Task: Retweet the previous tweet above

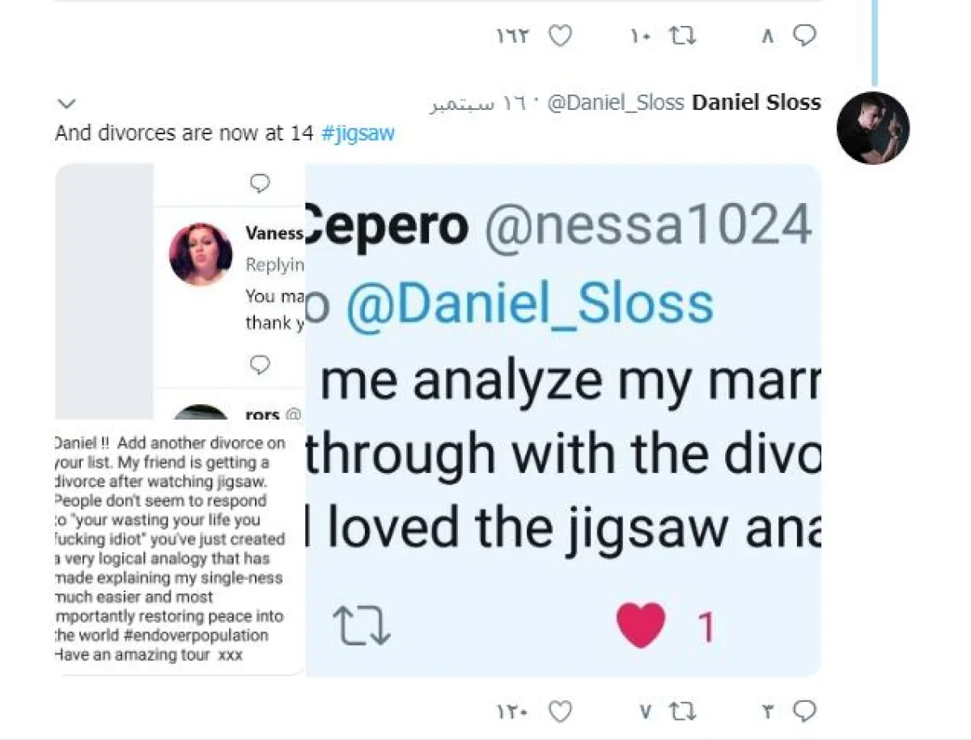Action: (x=683, y=36)
